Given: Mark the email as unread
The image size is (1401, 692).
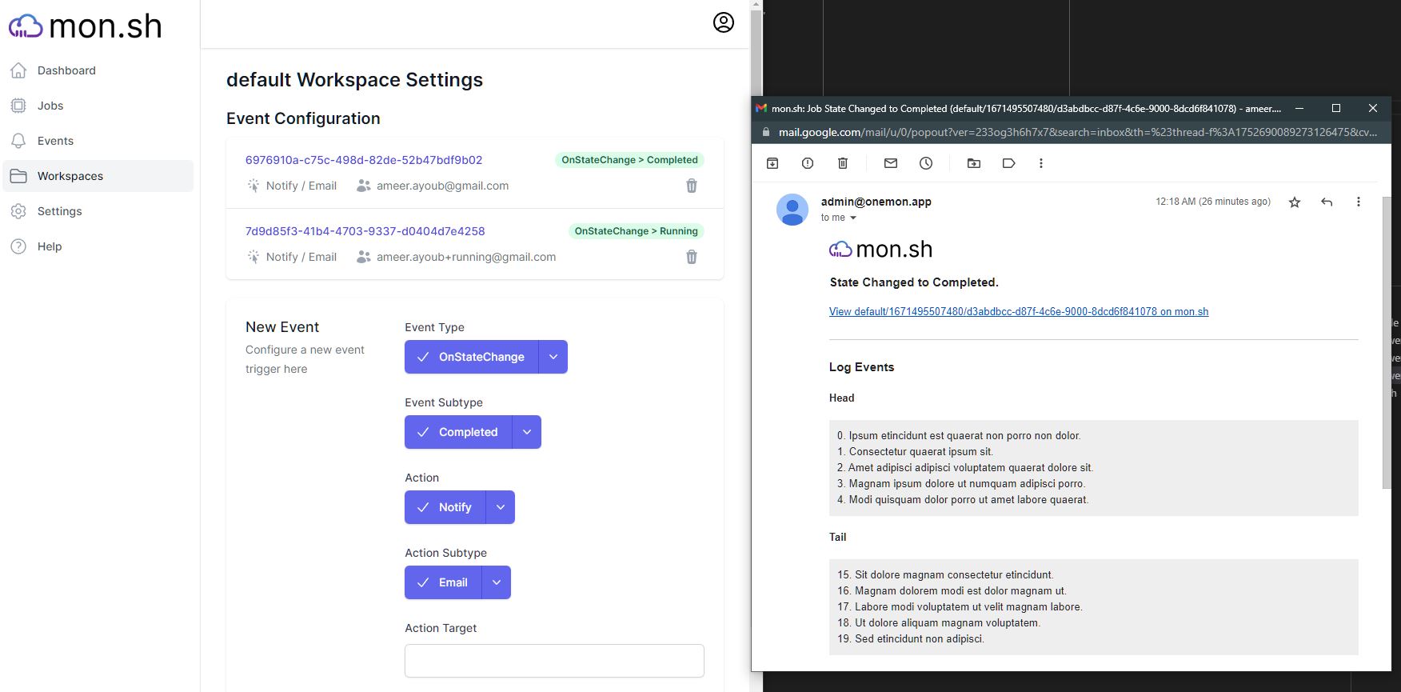Looking at the screenshot, I should (x=891, y=163).
